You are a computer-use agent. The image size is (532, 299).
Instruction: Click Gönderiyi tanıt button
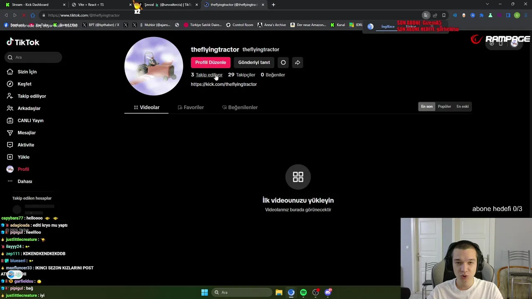[254, 62]
